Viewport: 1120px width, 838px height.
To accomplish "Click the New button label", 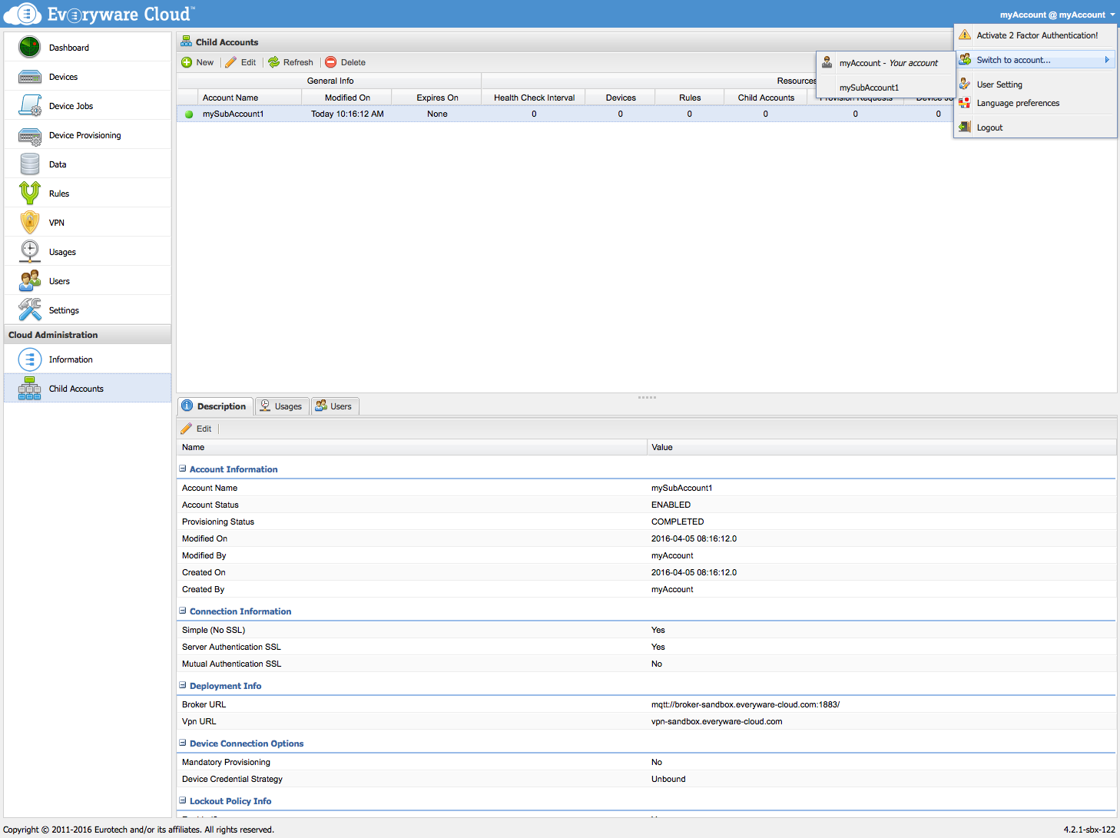I will (x=205, y=62).
